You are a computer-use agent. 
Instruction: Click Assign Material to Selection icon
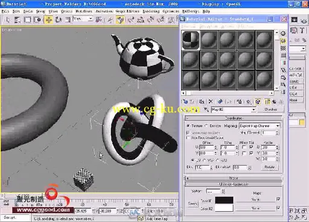[x=201, y=102]
